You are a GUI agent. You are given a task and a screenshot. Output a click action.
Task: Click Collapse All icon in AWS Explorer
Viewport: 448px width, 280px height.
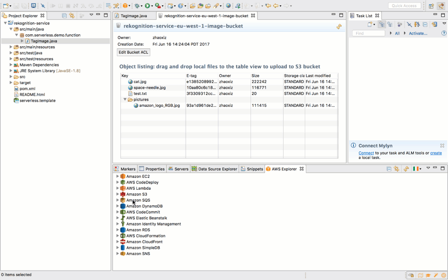click(389, 169)
